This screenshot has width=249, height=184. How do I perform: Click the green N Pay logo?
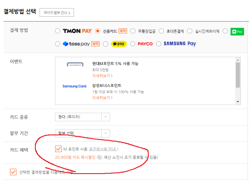pyautogui.click(x=237, y=32)
